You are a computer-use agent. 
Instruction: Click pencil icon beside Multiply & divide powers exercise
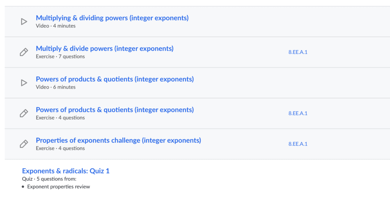coord(24,52)
